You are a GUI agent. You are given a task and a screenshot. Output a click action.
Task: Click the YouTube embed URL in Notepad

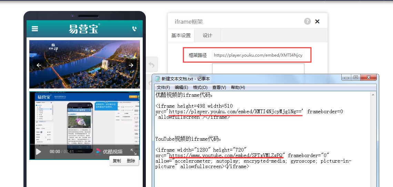click(226, 155)
